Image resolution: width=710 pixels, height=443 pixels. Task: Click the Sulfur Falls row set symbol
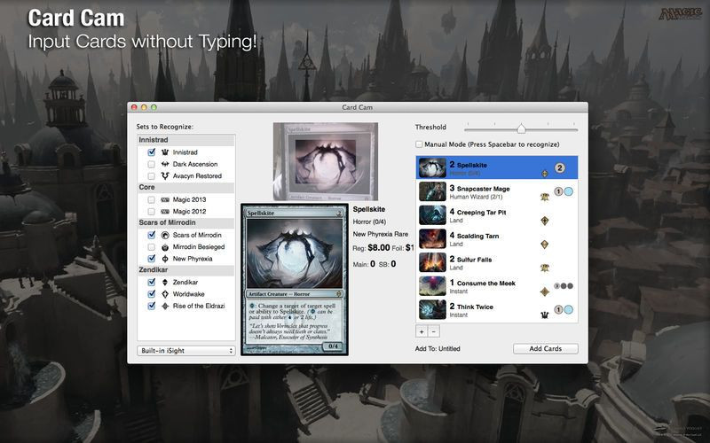pyautogui.click(x=545, y=268)
